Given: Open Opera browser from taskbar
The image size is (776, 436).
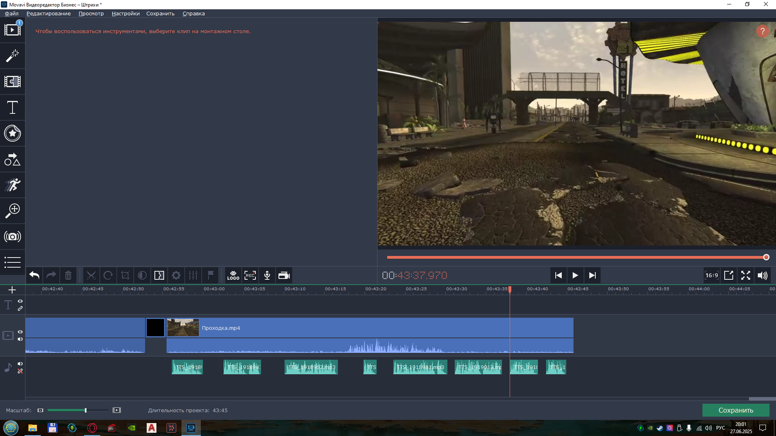Looking at the screenshot, I should [92, 428].
